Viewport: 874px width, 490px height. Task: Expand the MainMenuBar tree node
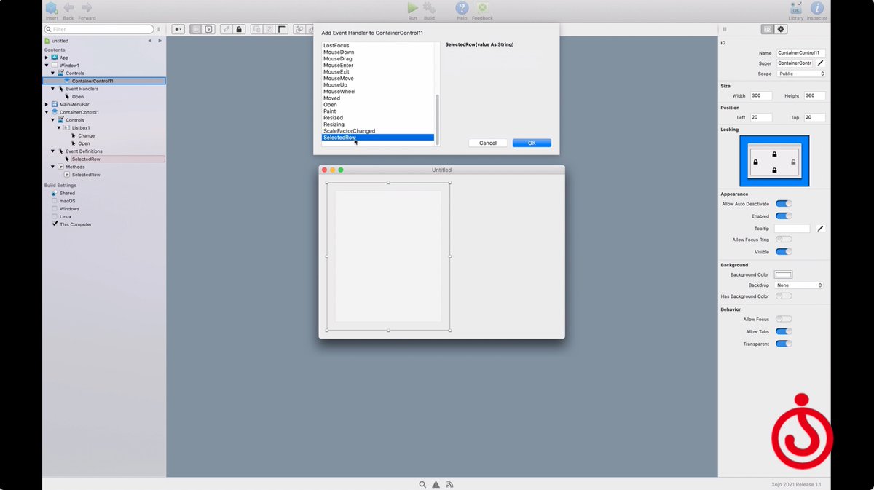pos(47,104)
